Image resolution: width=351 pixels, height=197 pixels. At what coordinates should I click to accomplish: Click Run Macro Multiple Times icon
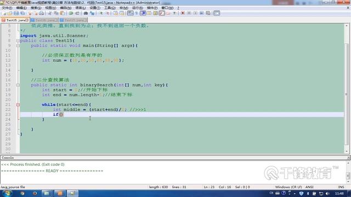coord(201,13)
